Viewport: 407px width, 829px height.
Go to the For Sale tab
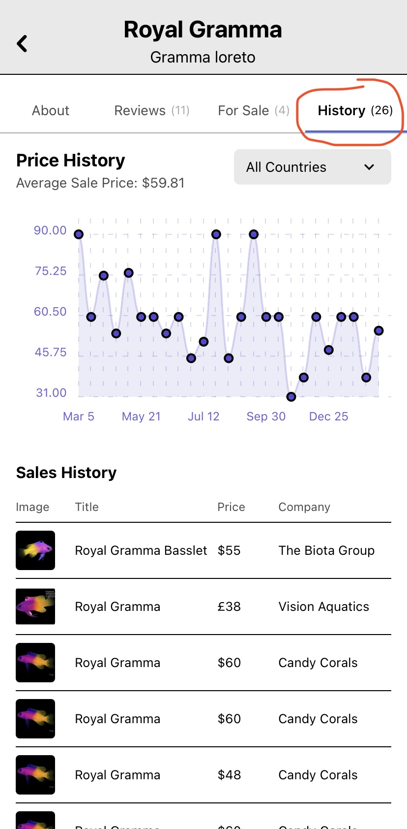(x=253, y=111)
